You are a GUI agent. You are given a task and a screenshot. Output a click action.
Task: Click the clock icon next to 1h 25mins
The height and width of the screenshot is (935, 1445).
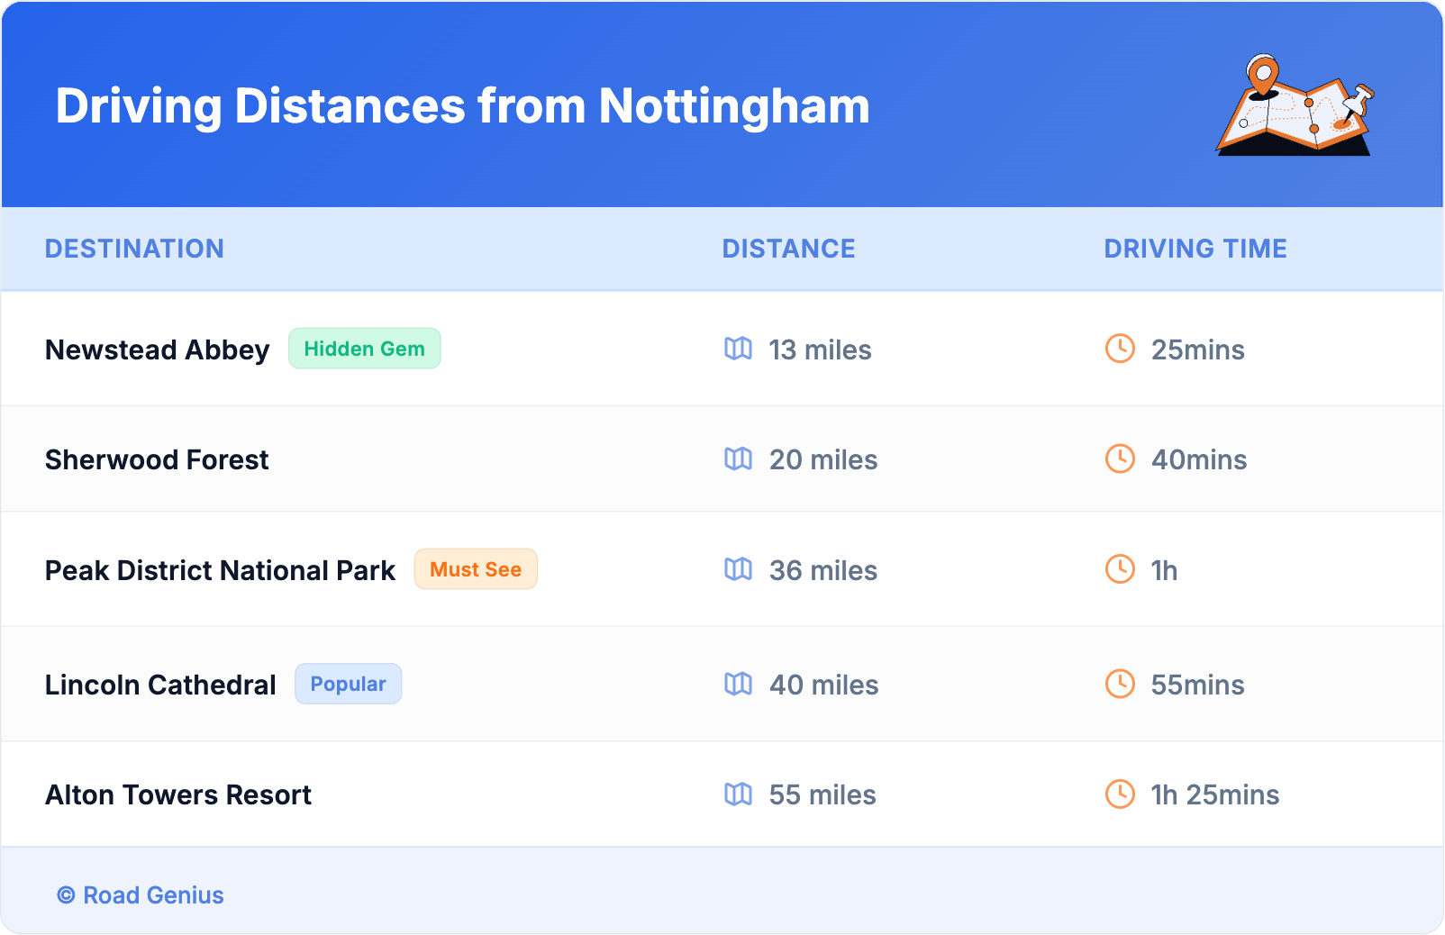1120,794
